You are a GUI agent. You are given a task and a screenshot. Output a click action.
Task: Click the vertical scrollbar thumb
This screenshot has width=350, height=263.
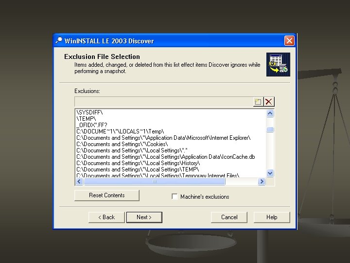tap(270, 130)
